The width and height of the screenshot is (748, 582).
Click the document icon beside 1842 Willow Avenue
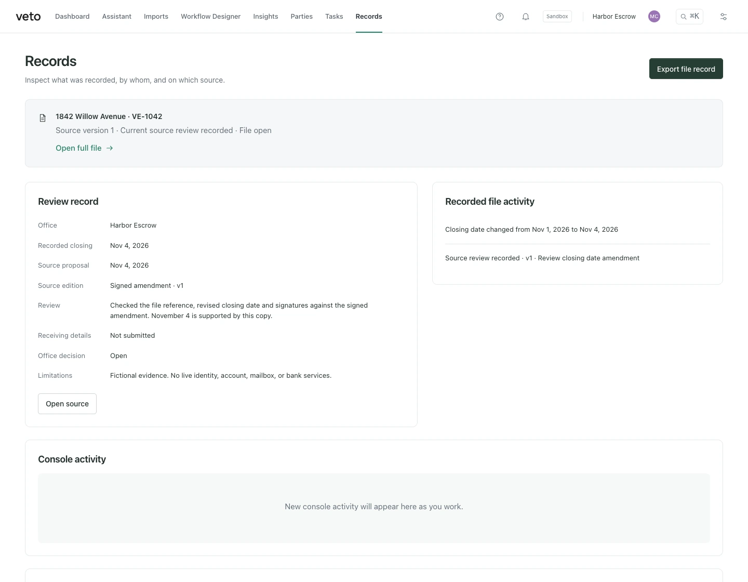43,118
